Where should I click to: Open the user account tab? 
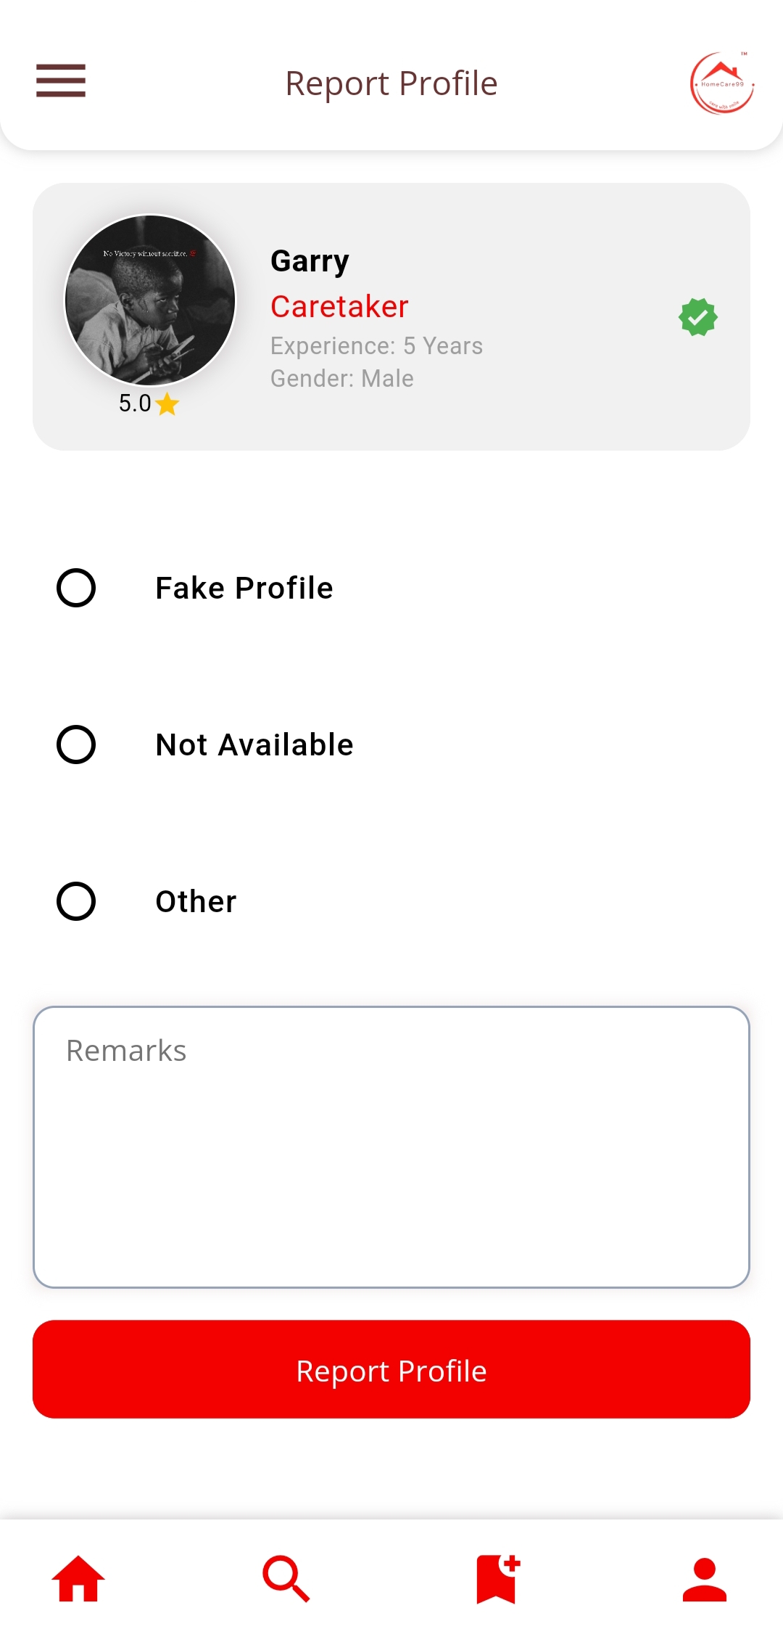(x=704, y=1578)
